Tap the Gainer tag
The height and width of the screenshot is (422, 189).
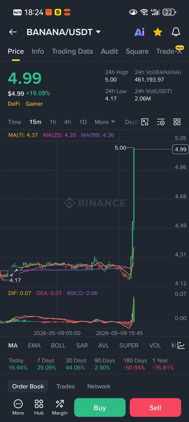(x=34, y=104)
